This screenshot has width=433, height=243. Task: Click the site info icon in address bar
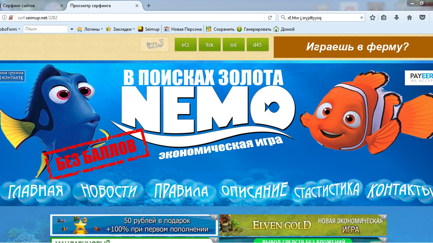coord(4,18)
